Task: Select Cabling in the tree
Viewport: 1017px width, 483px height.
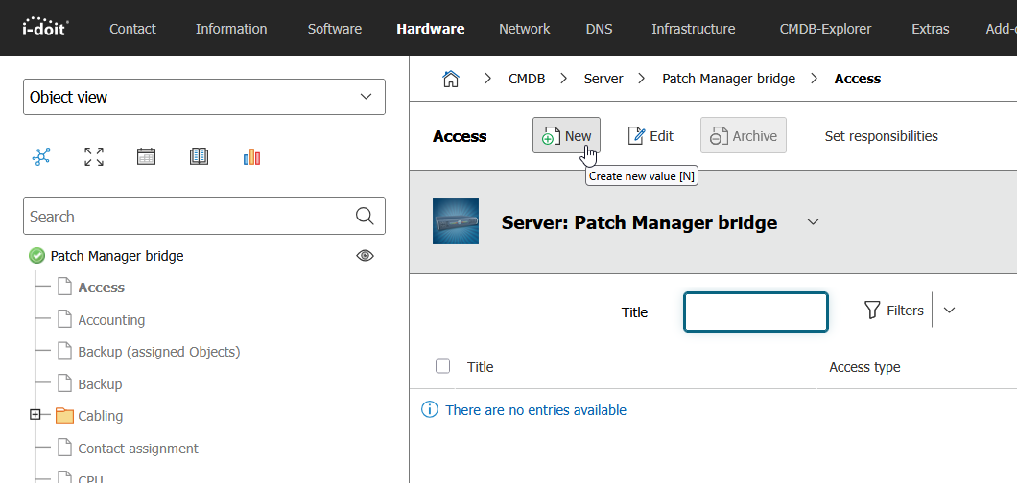Action: tap(101, 416)
